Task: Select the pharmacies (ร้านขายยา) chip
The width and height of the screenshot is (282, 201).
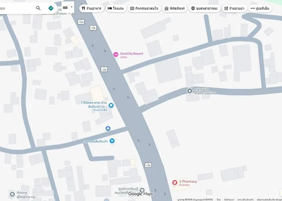Action: pyautogui.click(x=234, y=8)
